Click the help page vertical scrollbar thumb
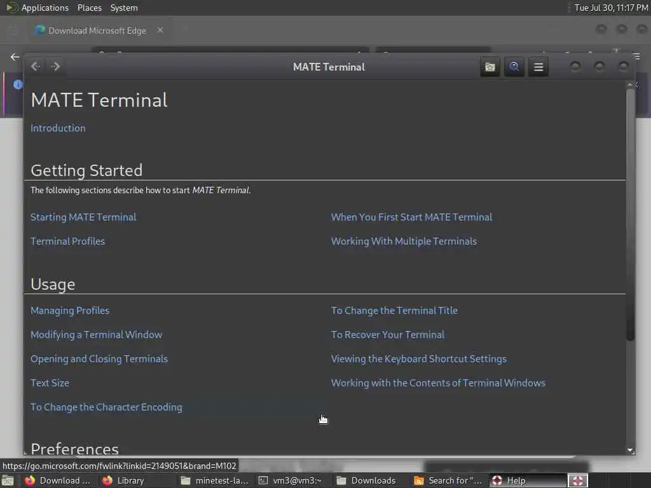Screen dimensions: 651x488 630,215
